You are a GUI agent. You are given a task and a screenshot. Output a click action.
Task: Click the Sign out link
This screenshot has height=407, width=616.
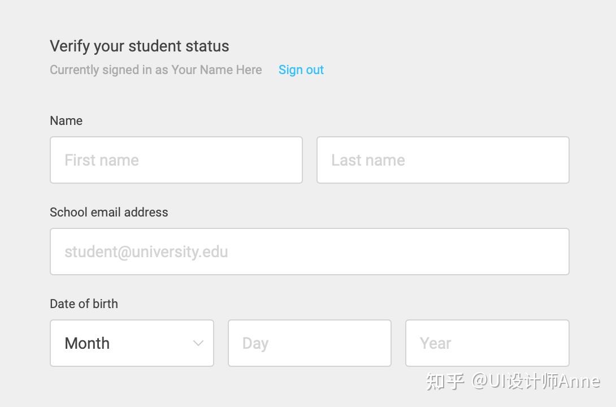(x=301, y=70)
